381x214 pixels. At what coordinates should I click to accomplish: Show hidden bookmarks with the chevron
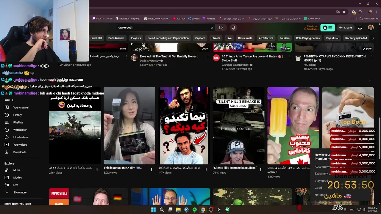[x=352, y=18]
